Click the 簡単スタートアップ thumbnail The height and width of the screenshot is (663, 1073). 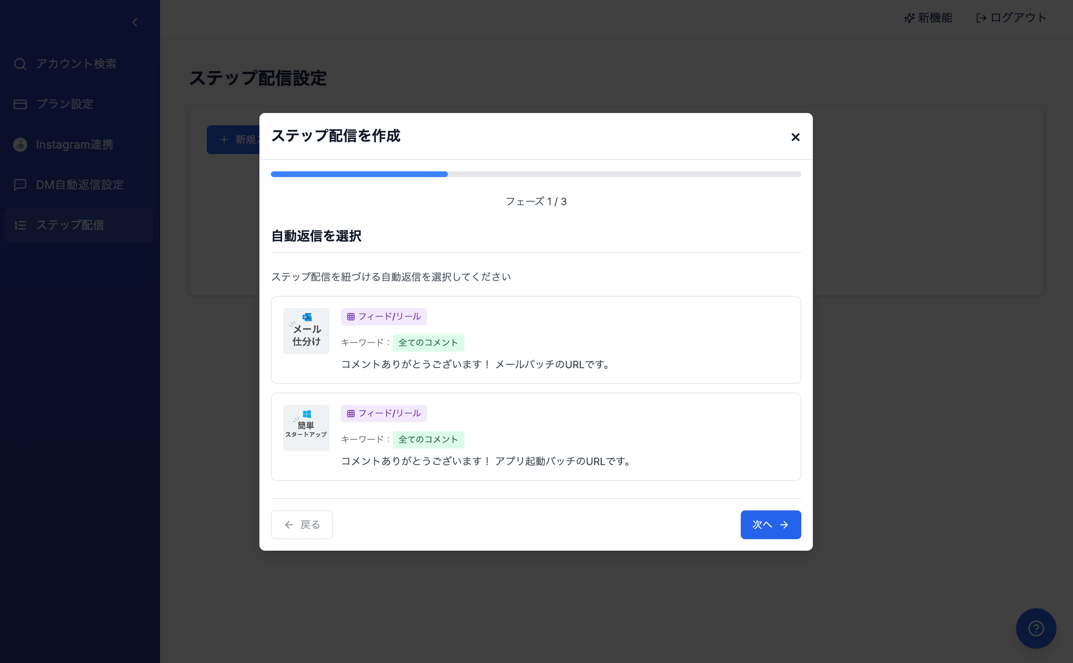tap(306, 428)
